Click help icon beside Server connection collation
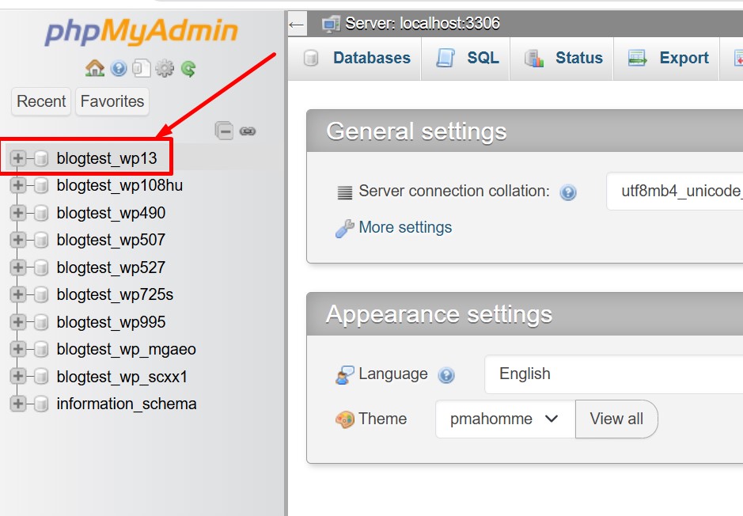This screenshot has width=743, height=516. (568, 192)
